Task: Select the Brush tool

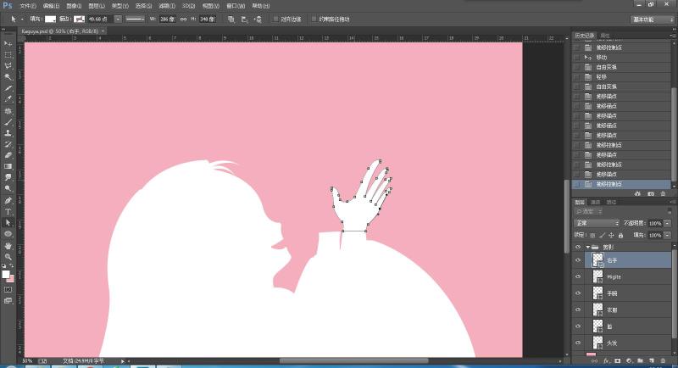Action: (x=8, y=122)
